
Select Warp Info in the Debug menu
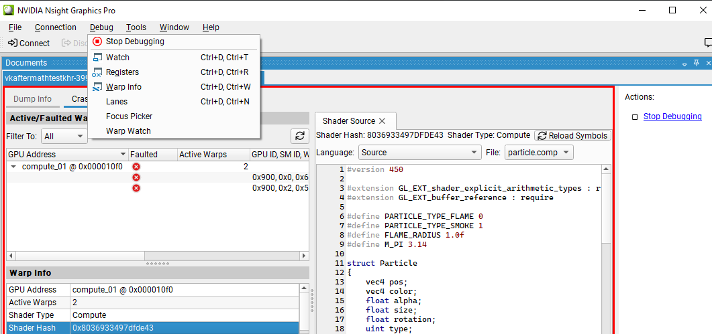coord(174,87)
